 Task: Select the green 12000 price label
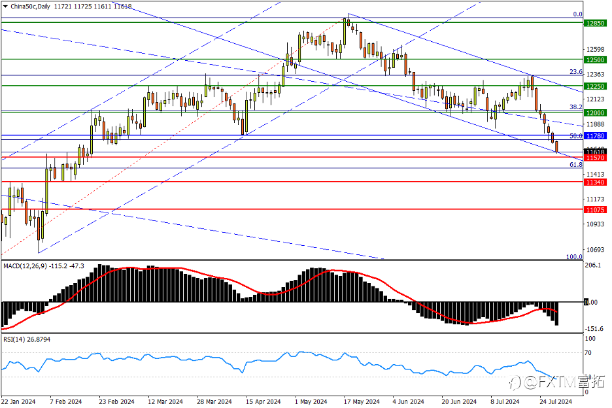(x=596, y=113)
